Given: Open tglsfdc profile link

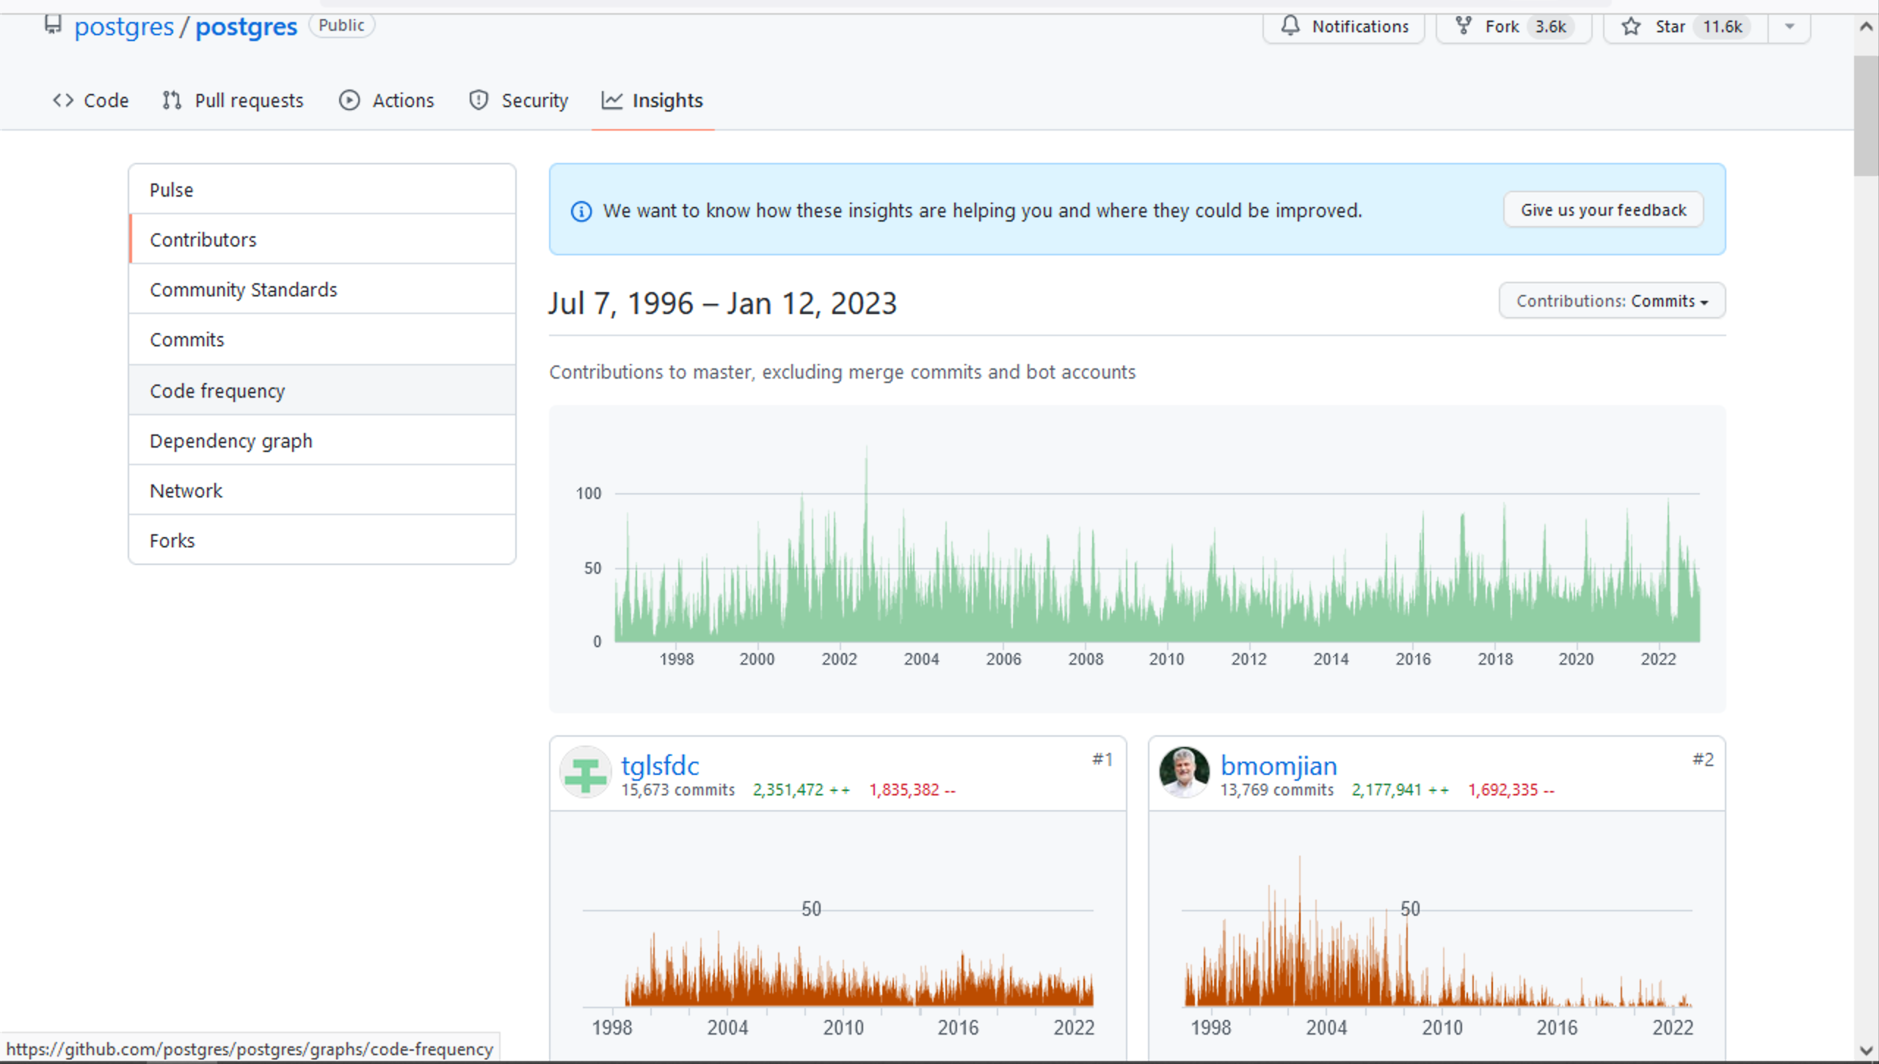Looking at the screenshot, I should [x=660, y=765].
